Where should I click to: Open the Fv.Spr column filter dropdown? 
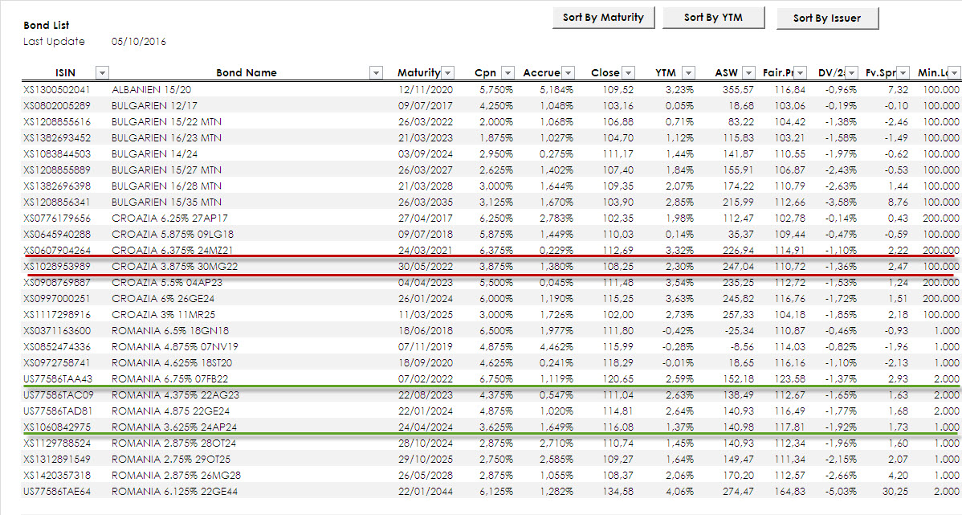coord(903,73)
